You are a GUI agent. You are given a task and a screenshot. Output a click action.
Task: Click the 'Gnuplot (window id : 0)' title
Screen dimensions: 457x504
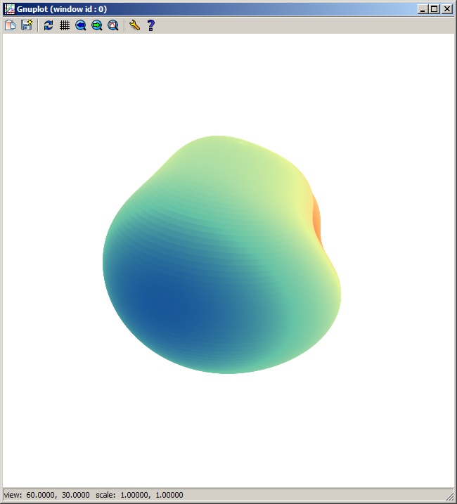coord(62,9)
